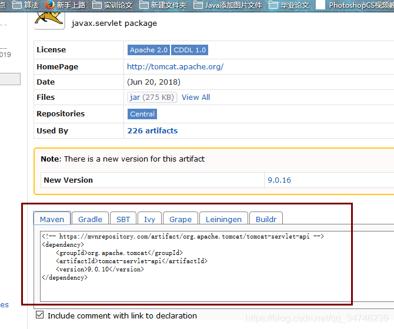Open the 毕业论文 bookmark folder
This screenshot has width=394, height=329.
(x=289, y=5)
